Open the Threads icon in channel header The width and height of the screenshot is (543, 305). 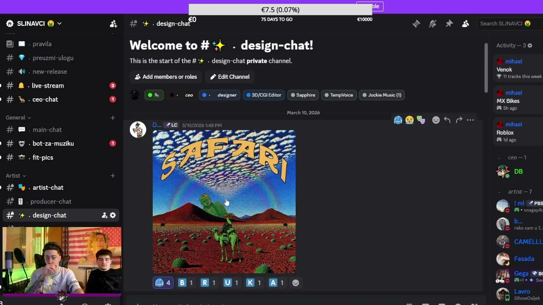pos(416,24)
